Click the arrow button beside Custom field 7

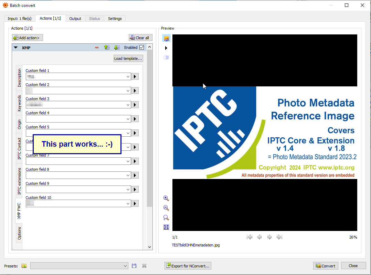(x=135, y=161)
